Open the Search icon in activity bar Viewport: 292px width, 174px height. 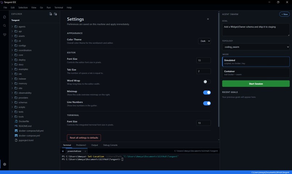pos(4,26)
